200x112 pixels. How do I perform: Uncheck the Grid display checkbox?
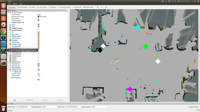coord(39,24)
